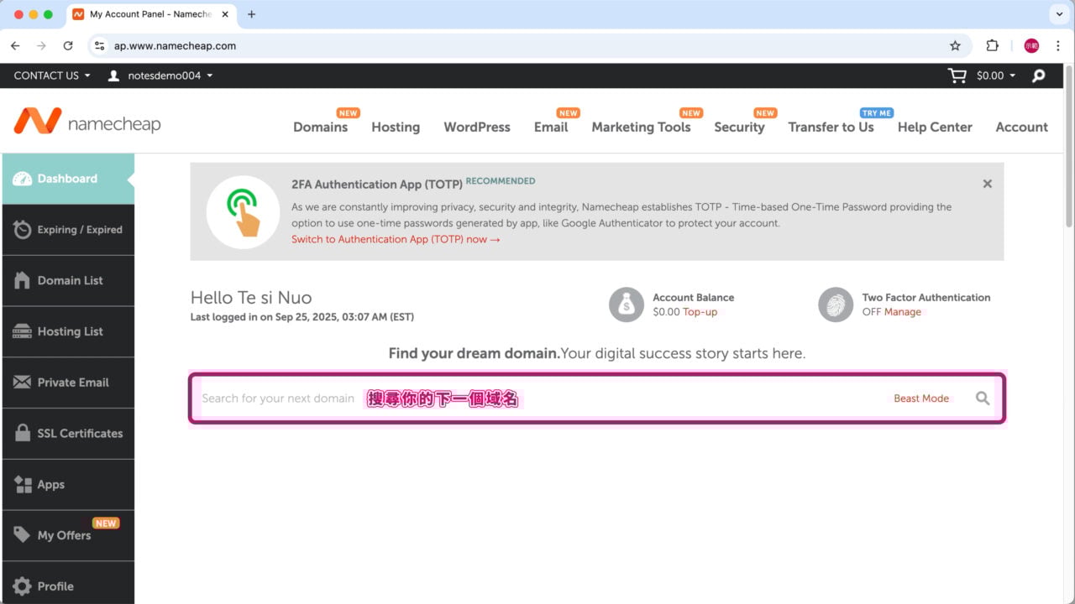Expand the CONTACT US dropdown
Viewport: 1075px width, 604px height.
coord(52,75)
